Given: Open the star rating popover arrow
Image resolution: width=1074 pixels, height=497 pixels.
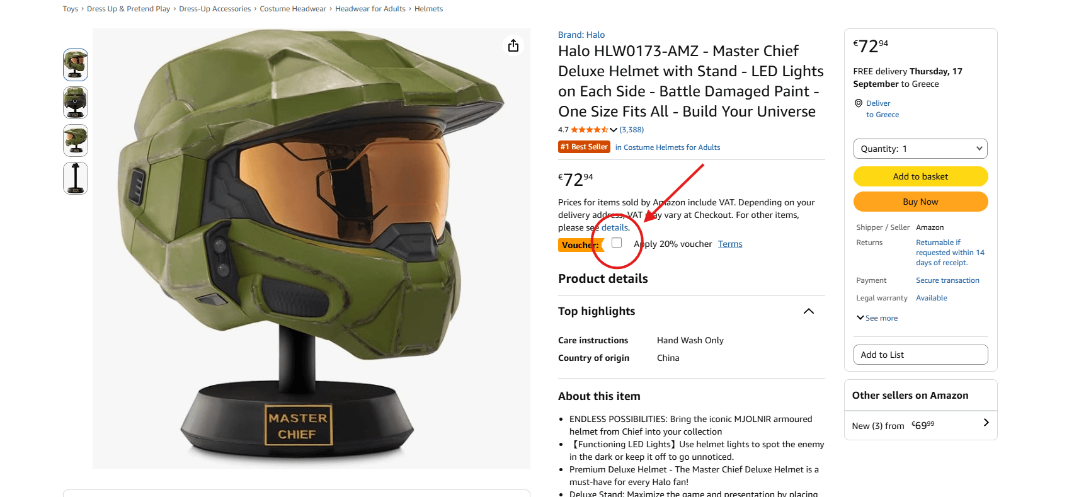Looking at the screenshot, I should (614, 130).
